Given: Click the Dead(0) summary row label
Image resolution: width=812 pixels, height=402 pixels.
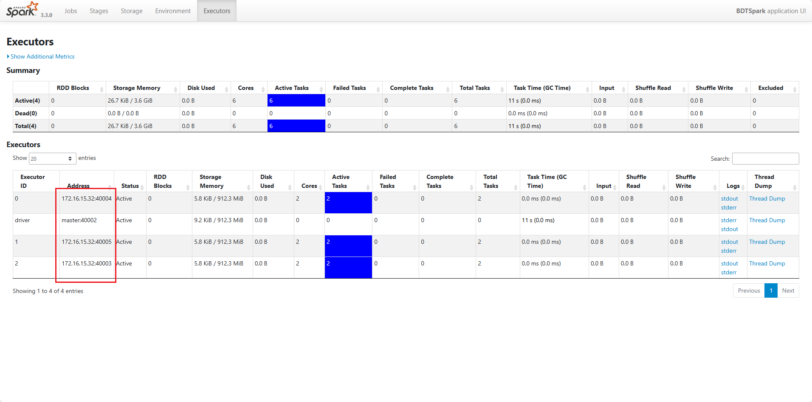Looking at the screenshot, I should (x=26, y=113).
